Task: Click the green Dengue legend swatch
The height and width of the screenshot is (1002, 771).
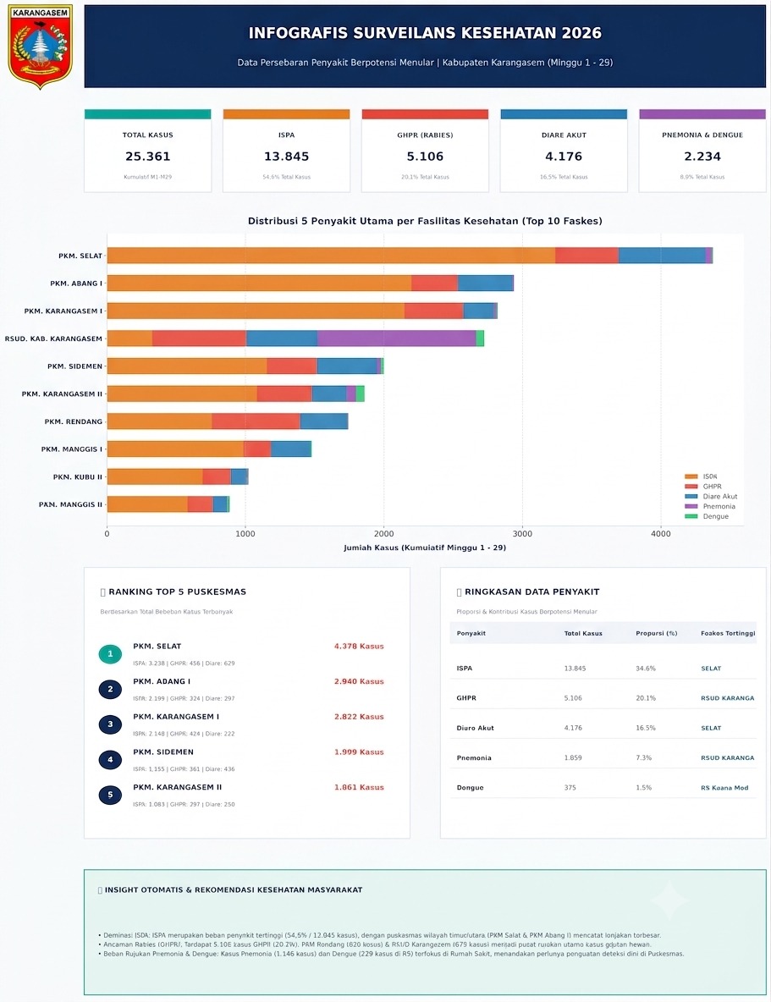Action: pos(691,516)
